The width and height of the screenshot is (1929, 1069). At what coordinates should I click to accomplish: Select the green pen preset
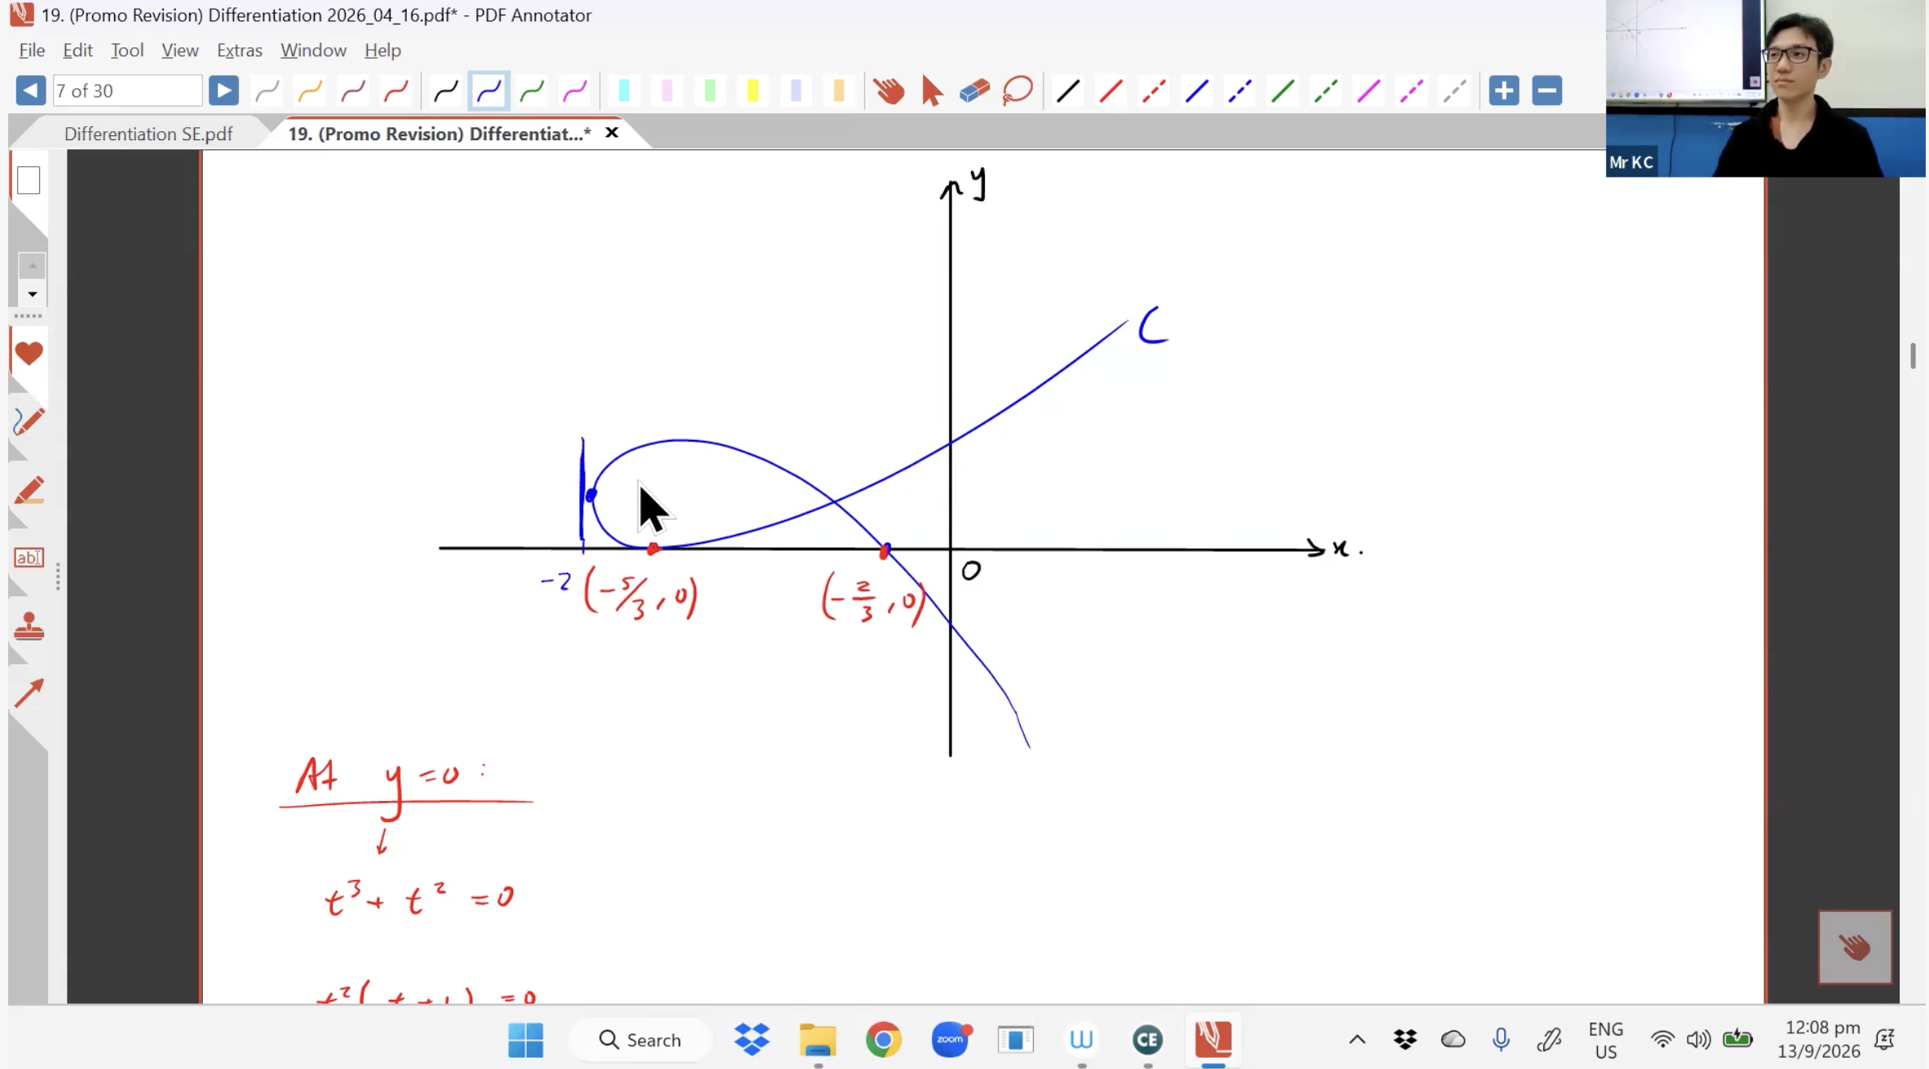pos(532,90)
